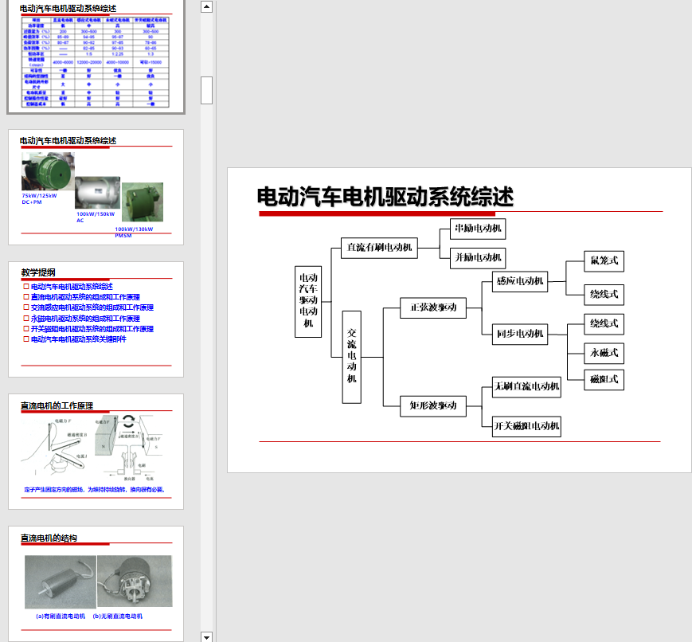Click the 无刷直流电动机 box
This screenshot has height=642, width=692.
(526, 387)
